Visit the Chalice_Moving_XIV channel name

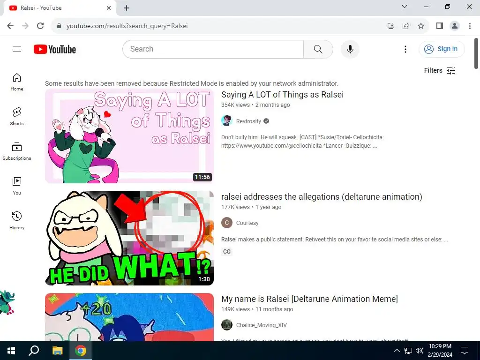point(261,325)
